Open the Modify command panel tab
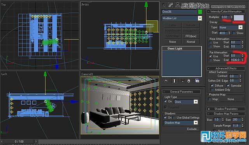249x145 pixels. click(171, 5)
